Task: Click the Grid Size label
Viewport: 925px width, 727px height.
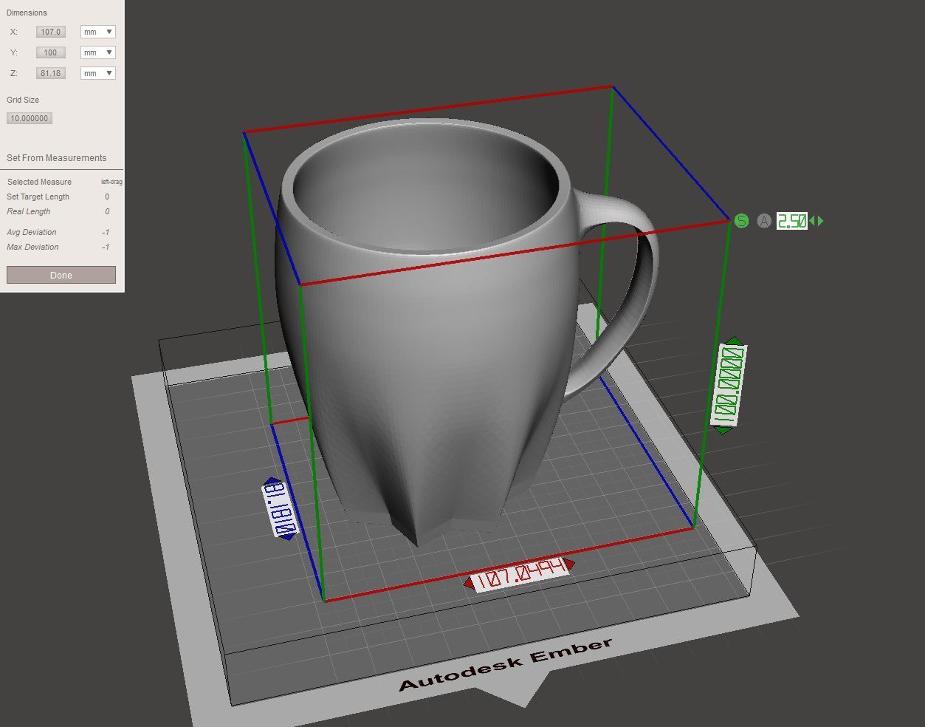Action: coord(23,100)
